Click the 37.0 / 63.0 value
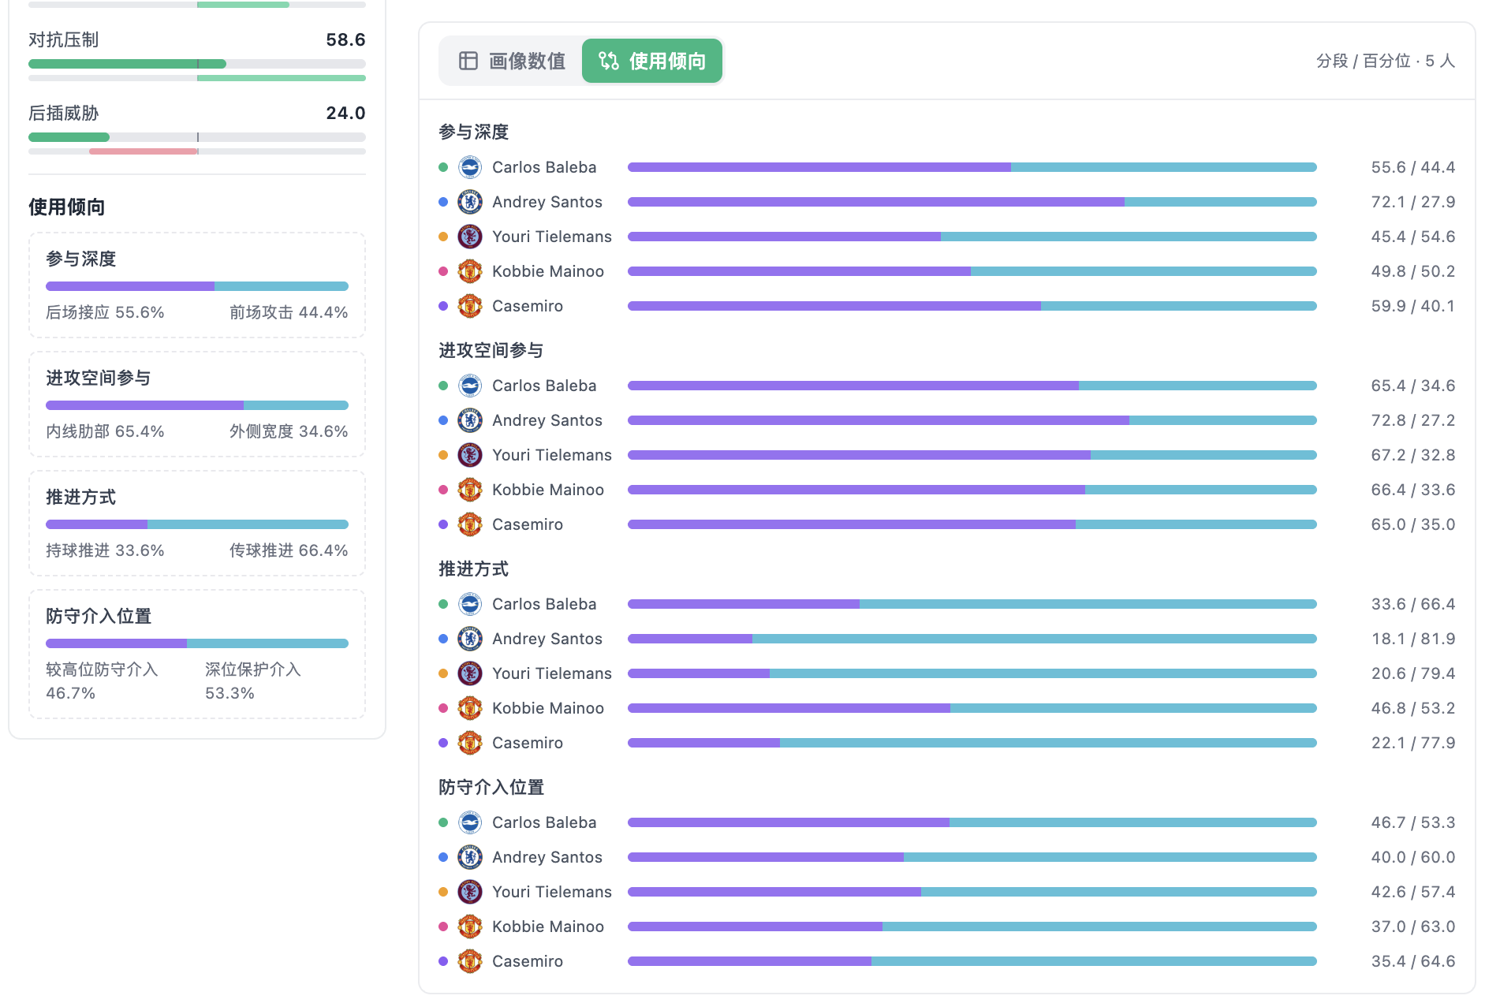The width and height of the screenshot is (1500, 1003). click(x=1413, y=927)
